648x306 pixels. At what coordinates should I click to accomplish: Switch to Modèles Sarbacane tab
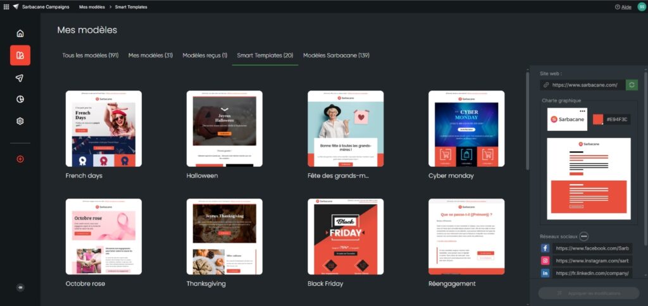point(336,56)
